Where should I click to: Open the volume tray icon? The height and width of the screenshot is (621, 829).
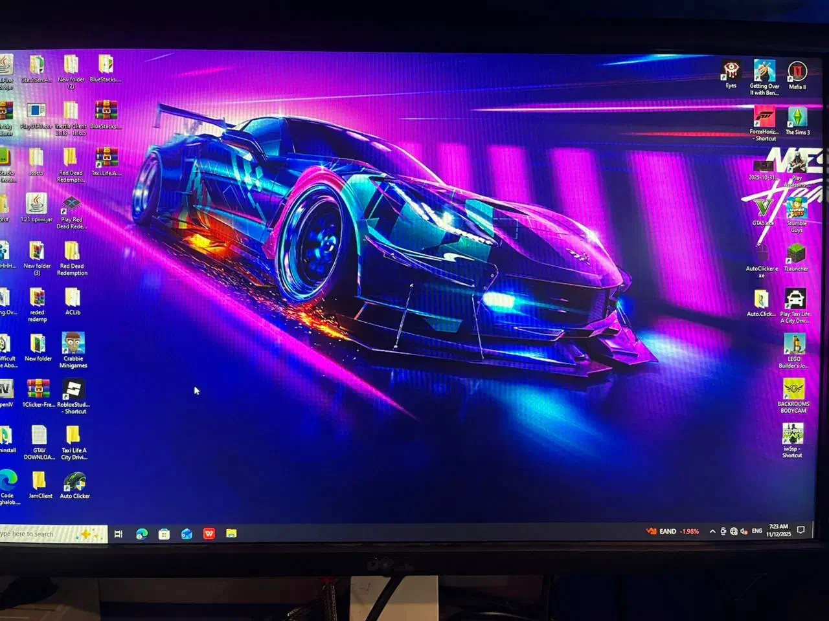pos(744,532)
